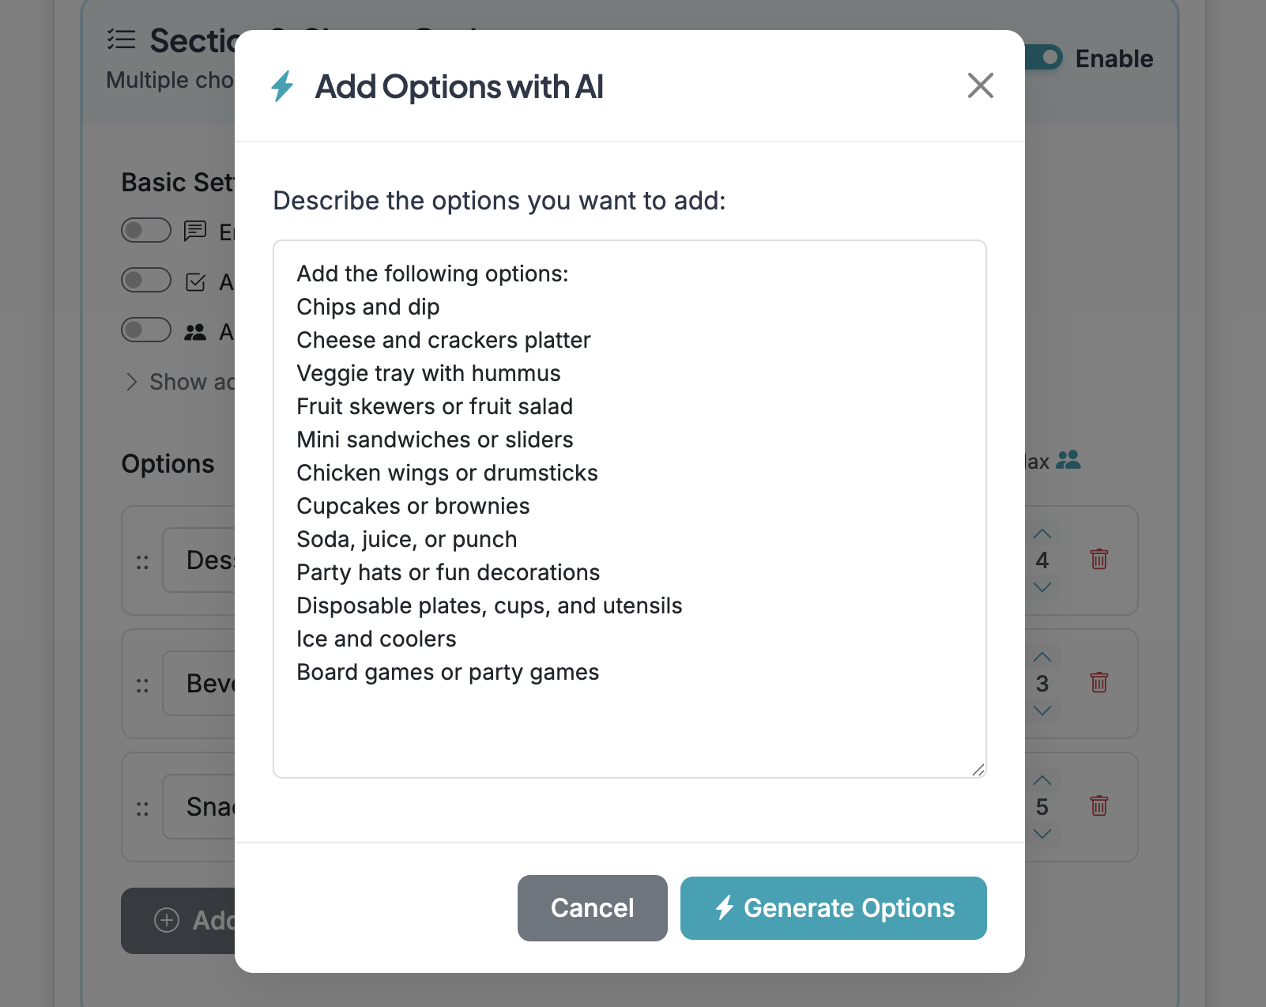The image size is (1266, 1007).
Task: Delete the Dessert option using its trash icon
Action: click(x=1098, y=560)
